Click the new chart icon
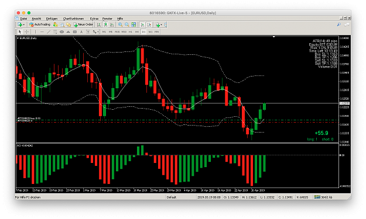The image size is (366, 219). point(19,25)
